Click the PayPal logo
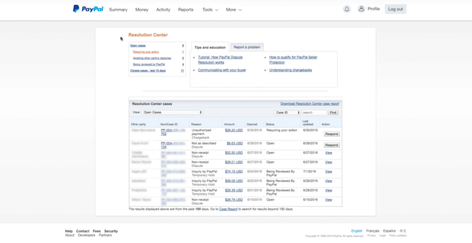 pos(88,9)
